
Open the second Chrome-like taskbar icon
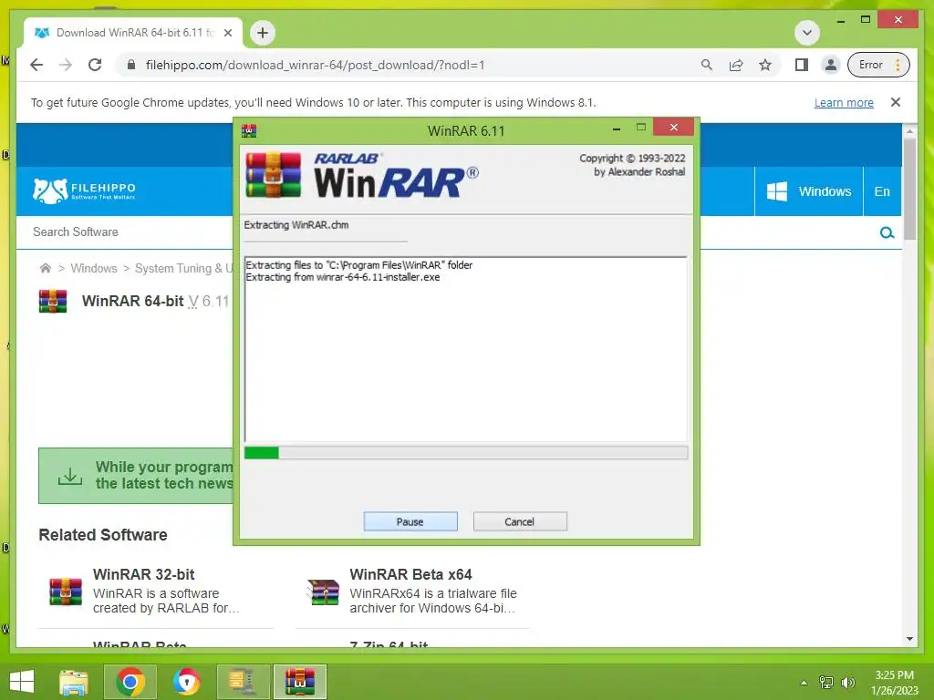click(186, 682)
